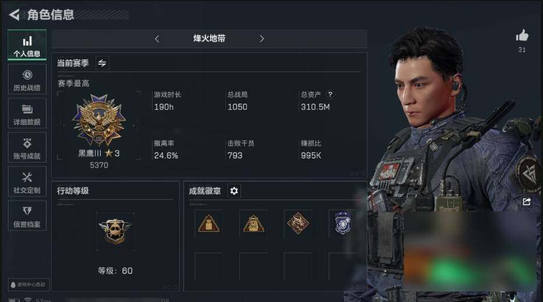The height and width of the screenshot is (302, 543).
Task: Open 账号成就 account achievements section
Action: click(x=27, y=148)
